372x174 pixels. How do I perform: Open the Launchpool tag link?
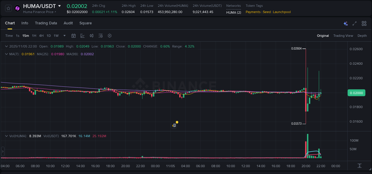pos(282,12)
